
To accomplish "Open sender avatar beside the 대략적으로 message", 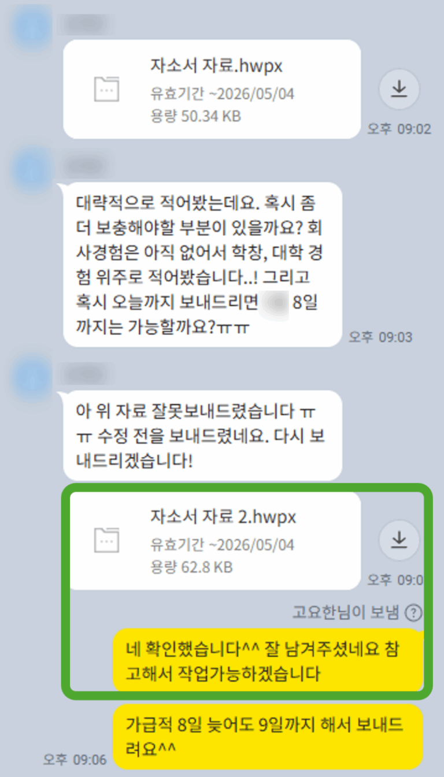I will pos(33,168).
